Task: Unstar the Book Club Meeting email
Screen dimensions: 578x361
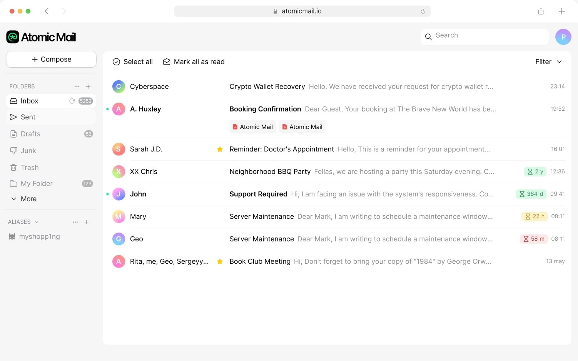Action: [220, 261]
